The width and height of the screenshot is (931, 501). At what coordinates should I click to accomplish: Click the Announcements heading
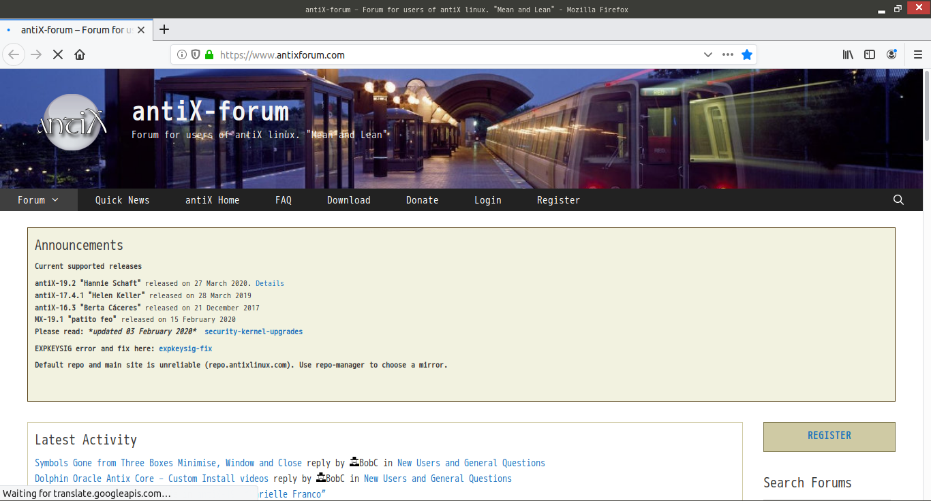coord(79,245)
